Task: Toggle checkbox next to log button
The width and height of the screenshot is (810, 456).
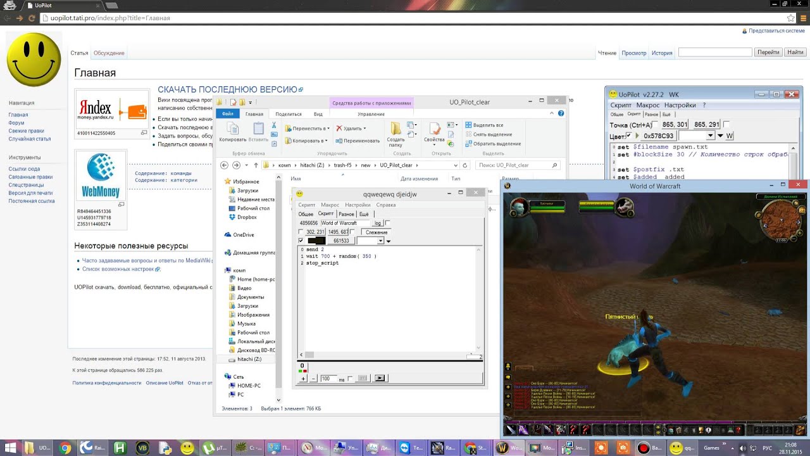Action: [x=387, y=223]
